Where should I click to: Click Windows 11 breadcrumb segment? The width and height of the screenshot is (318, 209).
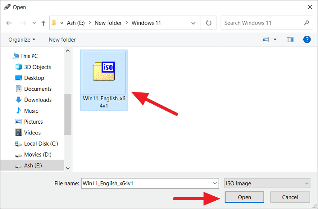(x=146, y=23)
